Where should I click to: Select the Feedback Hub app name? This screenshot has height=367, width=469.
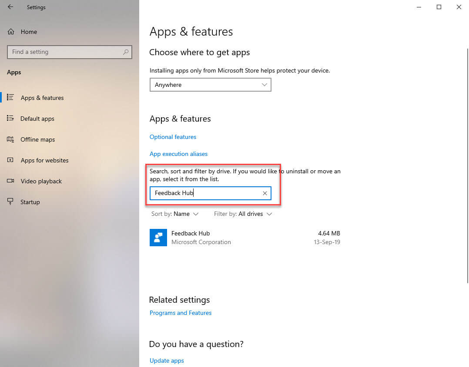[191, 233]
